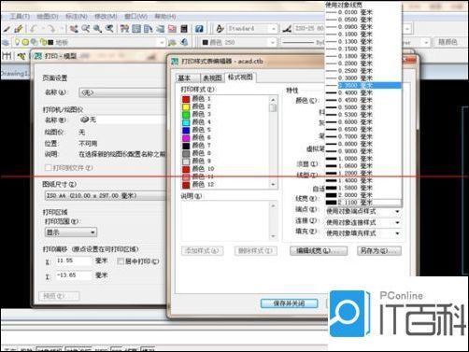Open the Properties palette icon
The width and height of the screenshot is (469, 352).
point(124,29)
